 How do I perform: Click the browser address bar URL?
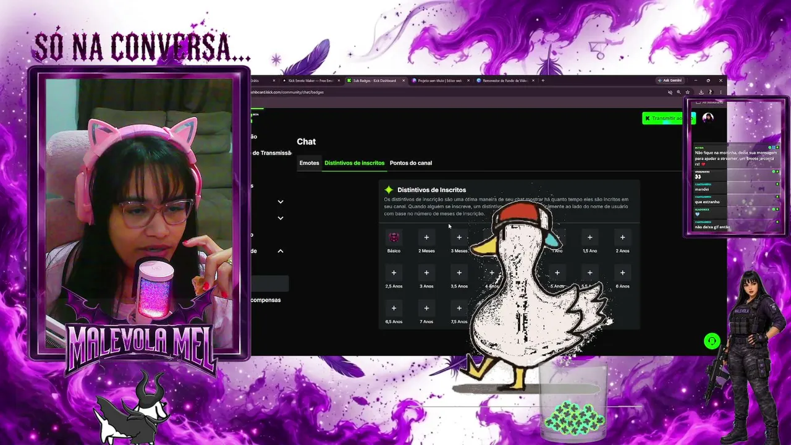287,92
